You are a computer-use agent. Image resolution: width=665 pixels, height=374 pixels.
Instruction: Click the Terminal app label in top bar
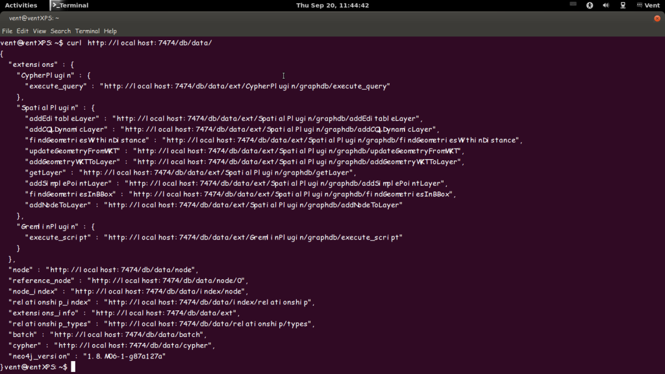coord(75,5)
